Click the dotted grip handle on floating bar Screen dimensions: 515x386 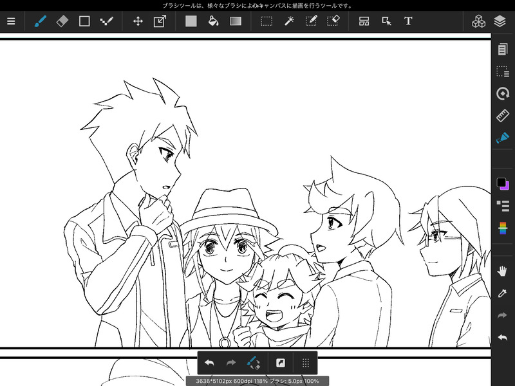(305, 363)
